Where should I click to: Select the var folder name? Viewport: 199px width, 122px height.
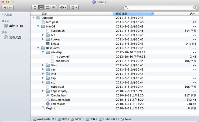tap(53, 70)
